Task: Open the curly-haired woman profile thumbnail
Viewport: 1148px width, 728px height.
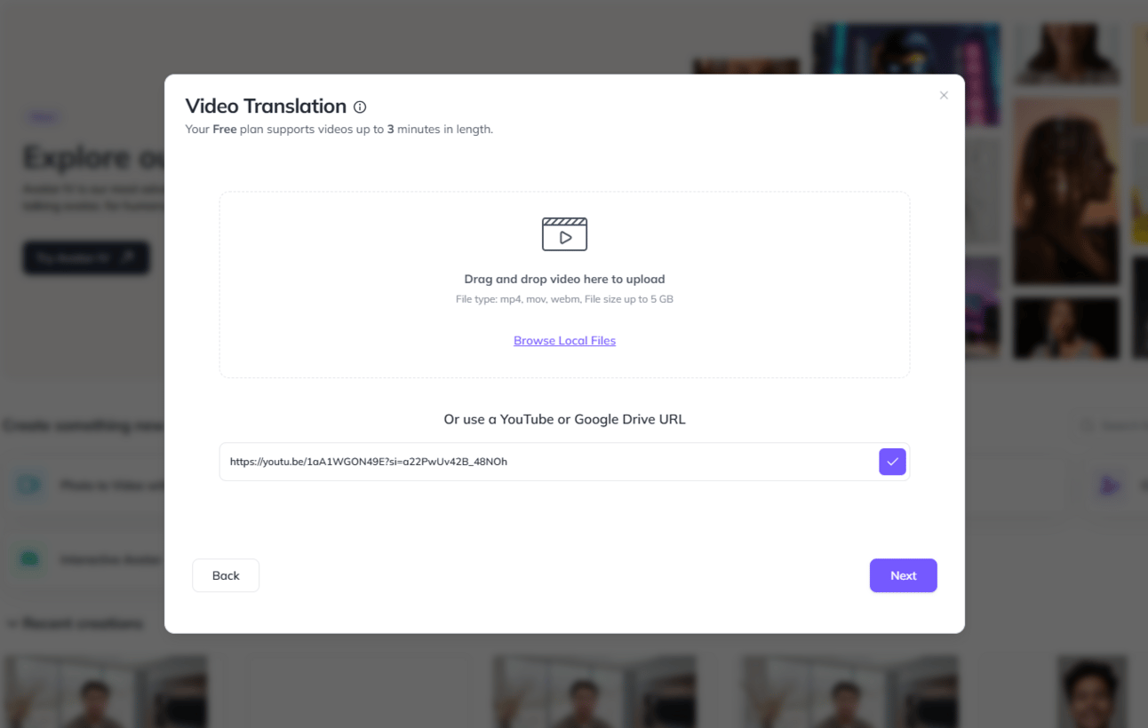Action: tap(1066, 190)
